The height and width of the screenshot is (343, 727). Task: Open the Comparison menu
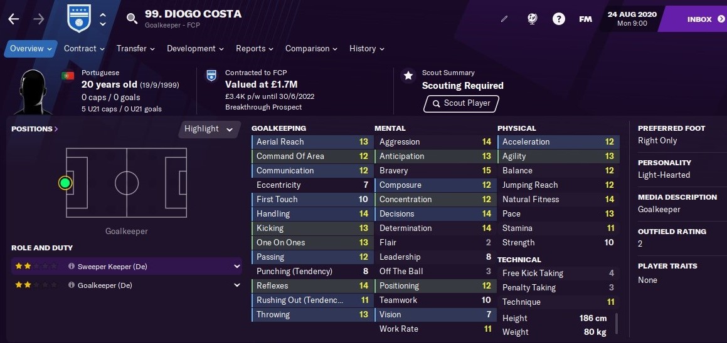[x=311, y=49]
